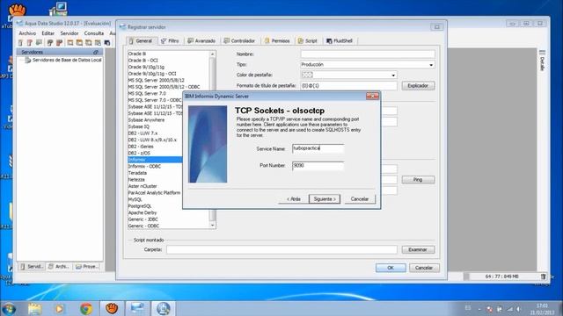Screen dimensions: 563x316
Task: Select Aster nCluster in the list
Action: tap(143, 186)
